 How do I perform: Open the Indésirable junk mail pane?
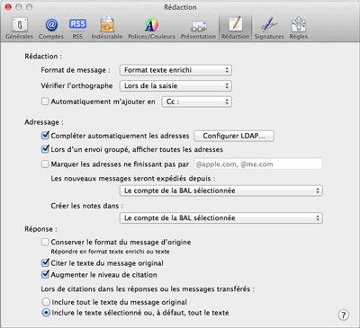coord(107,29)
